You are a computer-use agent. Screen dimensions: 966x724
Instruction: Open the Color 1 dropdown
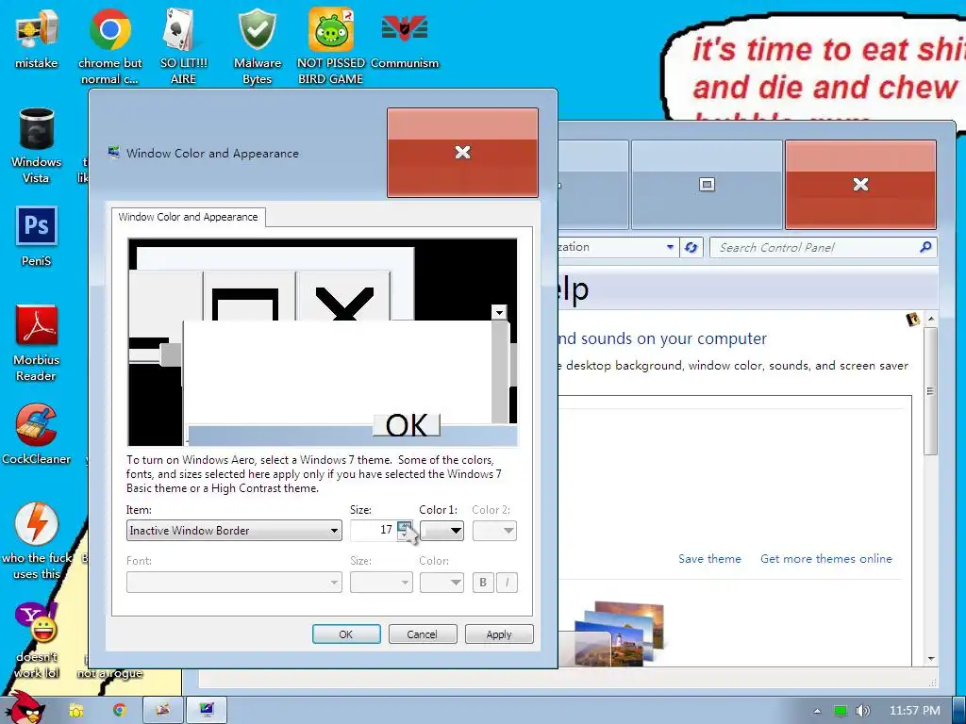pos(441,531)
